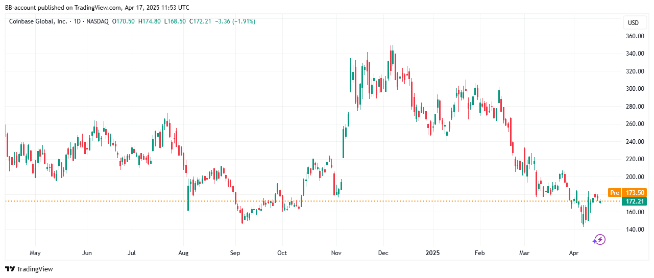
Task: Click the 360.00 price axis label
Action: point(635,36)
